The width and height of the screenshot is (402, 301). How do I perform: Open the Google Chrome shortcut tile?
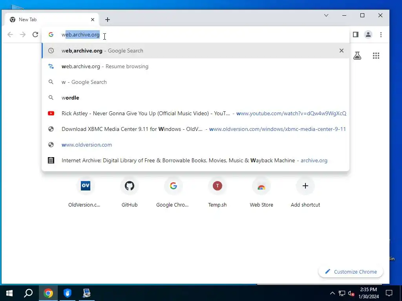[173, 192]
